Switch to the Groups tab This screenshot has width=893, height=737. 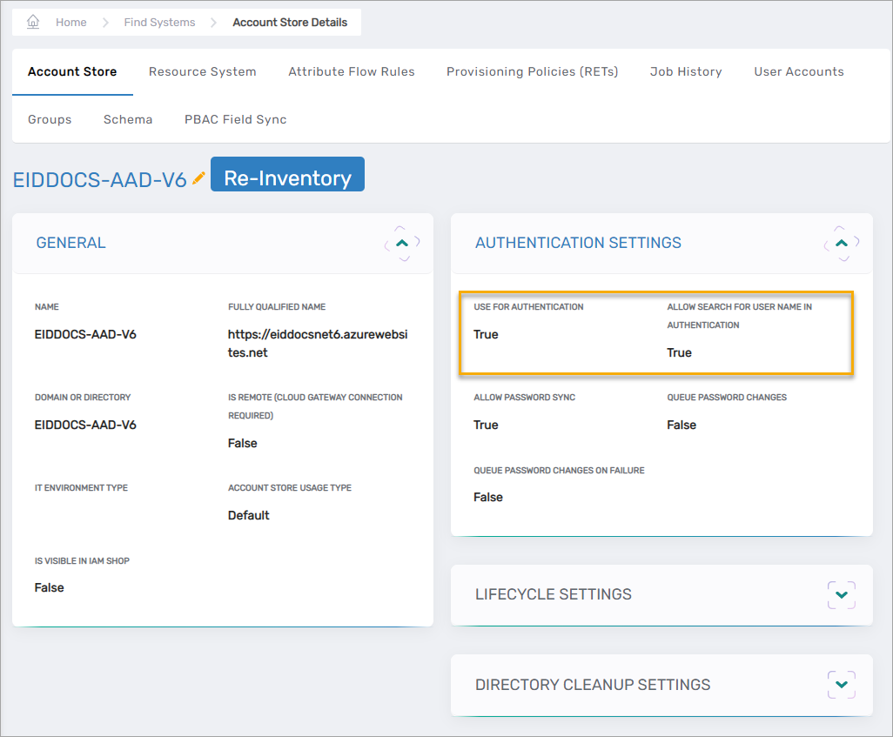tap(50, 119)
